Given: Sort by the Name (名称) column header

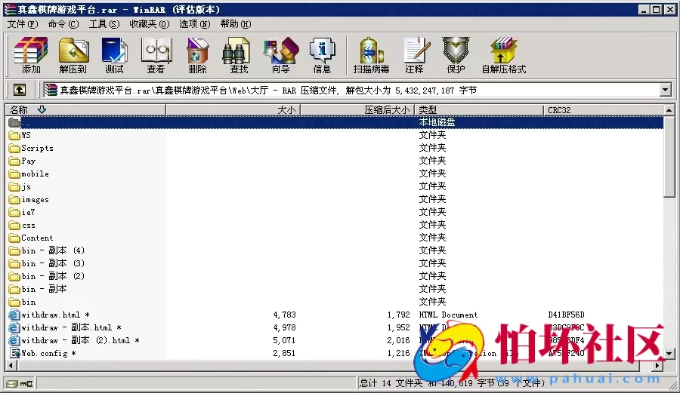Looking at the screenshot, I should [x=85, y=110].
